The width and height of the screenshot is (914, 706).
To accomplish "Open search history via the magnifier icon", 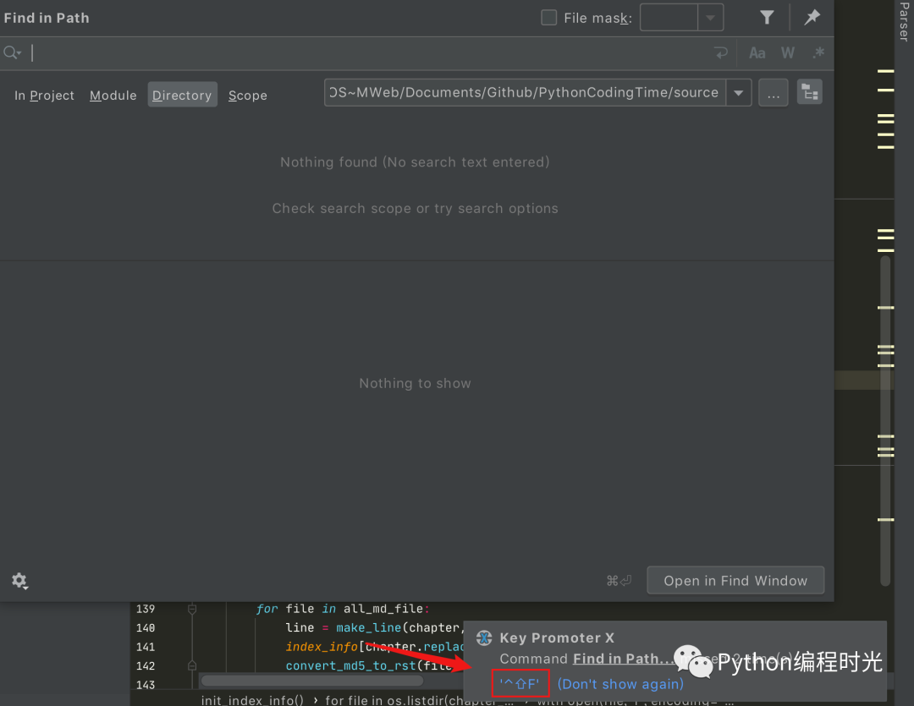I will point(12,52).
